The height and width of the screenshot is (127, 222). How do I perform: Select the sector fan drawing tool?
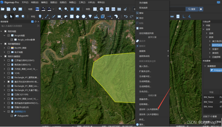90,17
